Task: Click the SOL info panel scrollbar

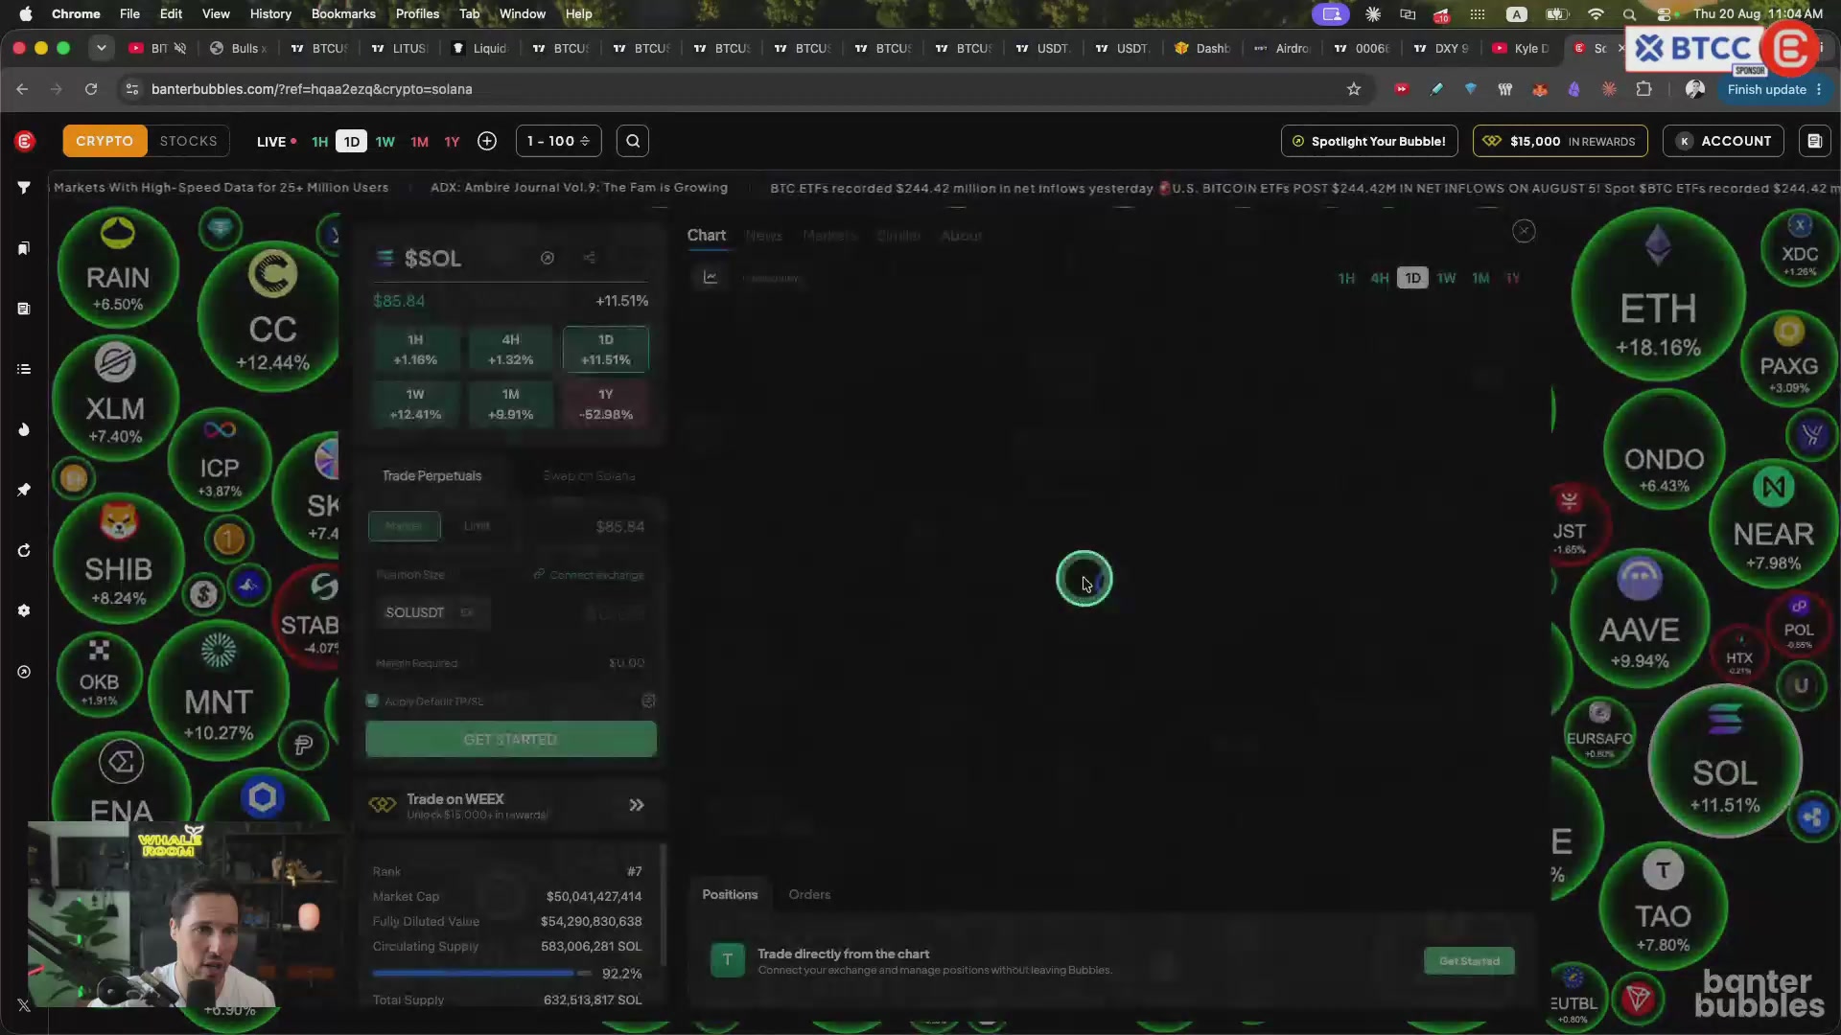Action: (663, 906)
